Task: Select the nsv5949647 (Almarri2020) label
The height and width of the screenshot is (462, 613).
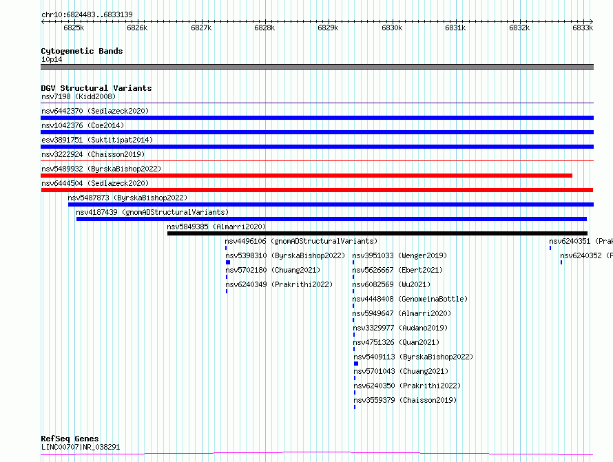Action: (x=402, y=313)
